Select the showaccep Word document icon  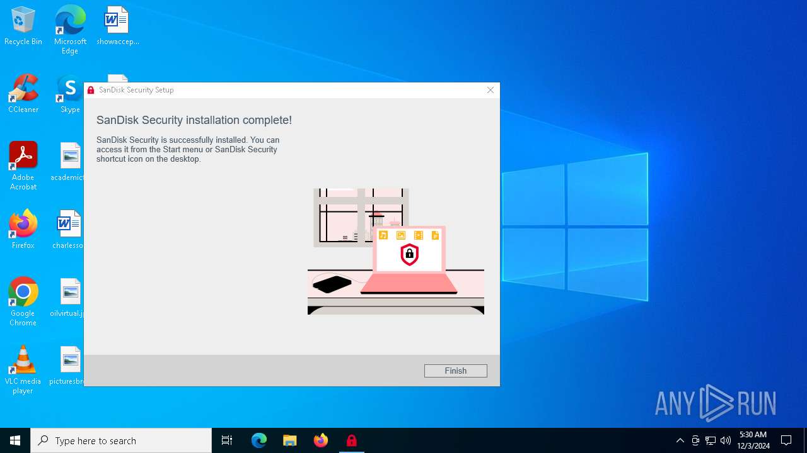click(117, 26)
